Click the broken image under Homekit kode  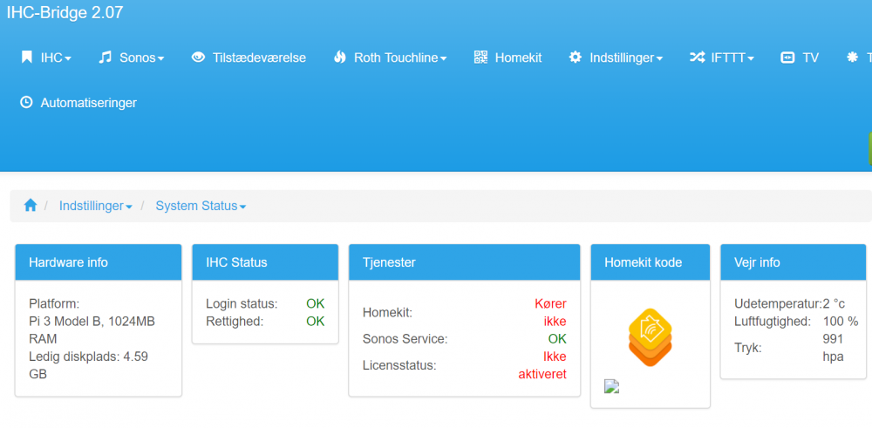(612, 387)
